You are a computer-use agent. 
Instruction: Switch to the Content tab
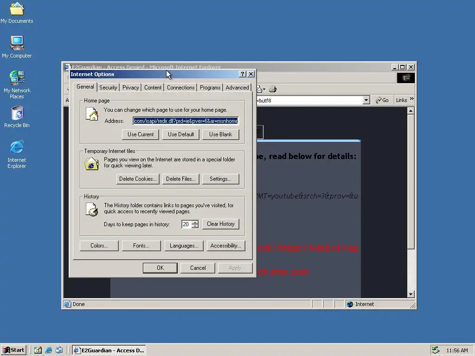(153, 88)
